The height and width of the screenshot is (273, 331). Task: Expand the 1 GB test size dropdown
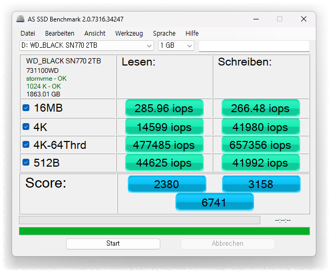tap(176, 46)
